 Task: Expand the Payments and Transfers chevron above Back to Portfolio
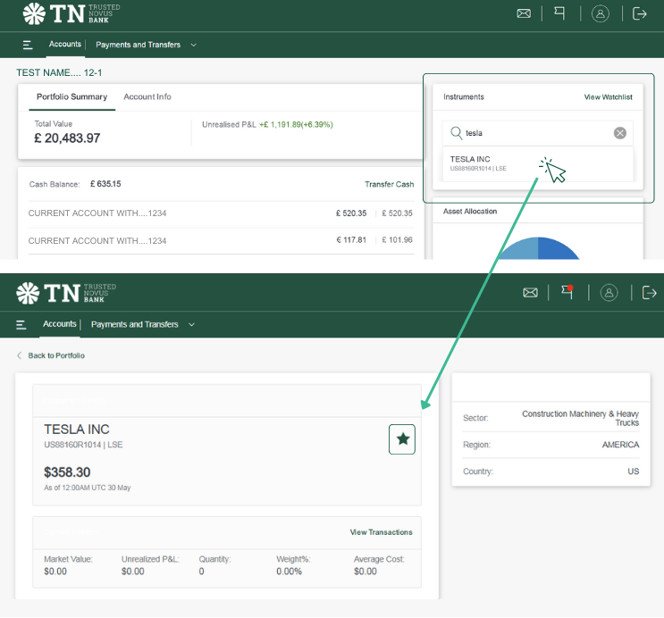tap(191, 325)
